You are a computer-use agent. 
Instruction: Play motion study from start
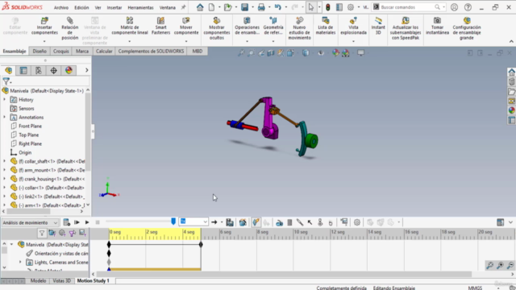[x=77, y=222]
